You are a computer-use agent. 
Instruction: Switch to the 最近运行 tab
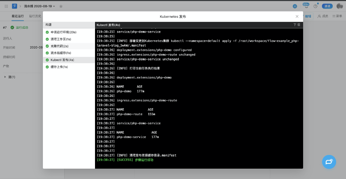pyautogui.click(x=18, y=16)
